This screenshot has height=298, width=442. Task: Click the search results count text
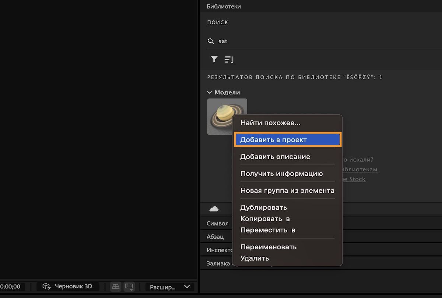pyautogui.click(x=295, y=77)
